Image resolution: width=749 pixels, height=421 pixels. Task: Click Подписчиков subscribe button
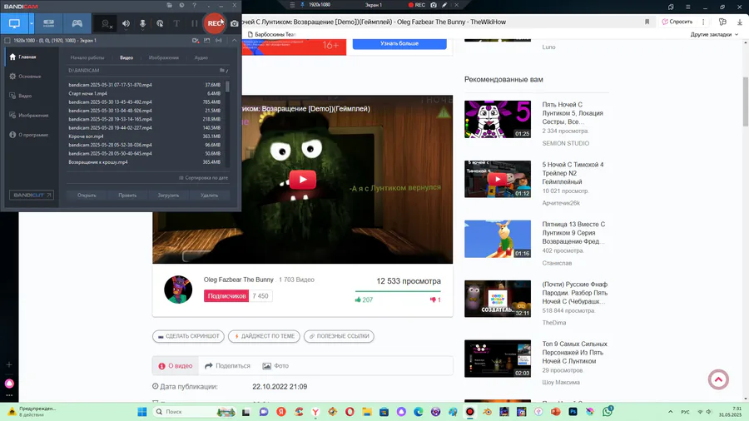[x=226, y=296]
